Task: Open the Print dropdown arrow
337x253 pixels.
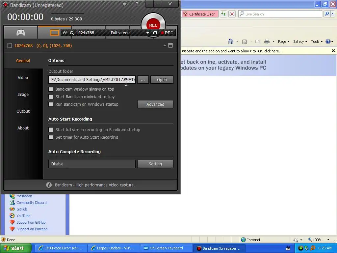Action: tap(273, 42)
